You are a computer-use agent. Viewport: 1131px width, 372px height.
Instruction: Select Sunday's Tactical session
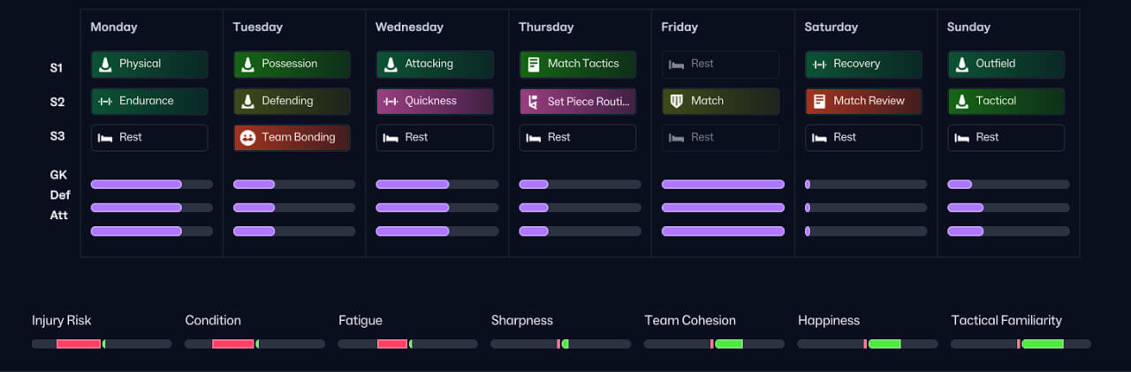(1006, 102)
